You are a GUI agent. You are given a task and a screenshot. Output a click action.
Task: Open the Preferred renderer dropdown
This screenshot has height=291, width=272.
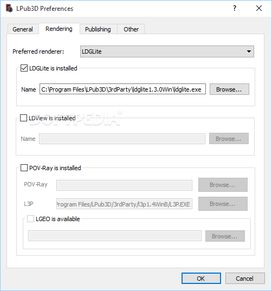point(167,51)
